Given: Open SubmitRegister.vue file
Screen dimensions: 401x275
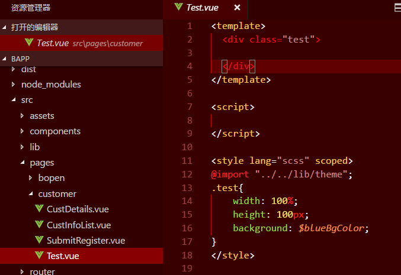Looking at the screenshot, I should pyautogui.click(x=86, y=241).
